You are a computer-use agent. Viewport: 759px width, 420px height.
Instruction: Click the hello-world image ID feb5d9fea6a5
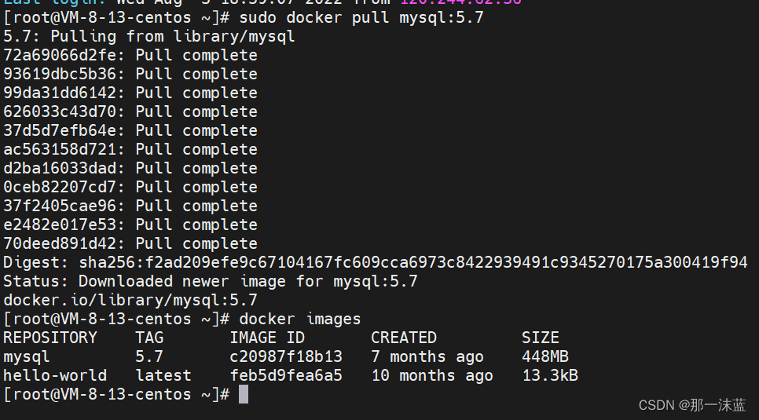point(286,375)
